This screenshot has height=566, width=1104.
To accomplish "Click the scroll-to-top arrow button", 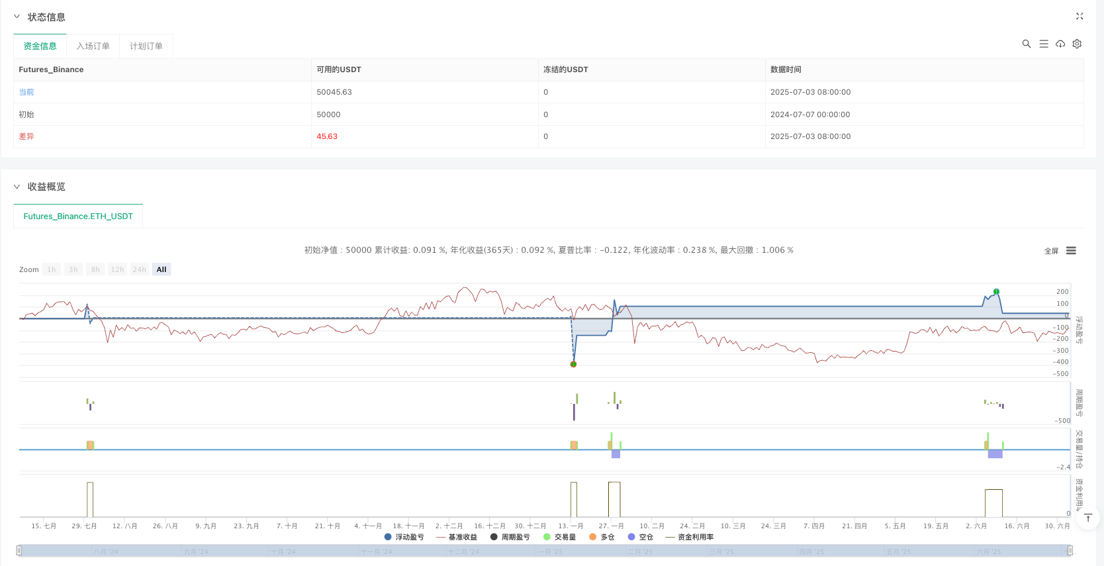I will (1087, 518).
